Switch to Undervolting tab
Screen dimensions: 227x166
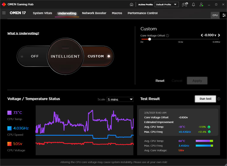[x=67, y=13]
